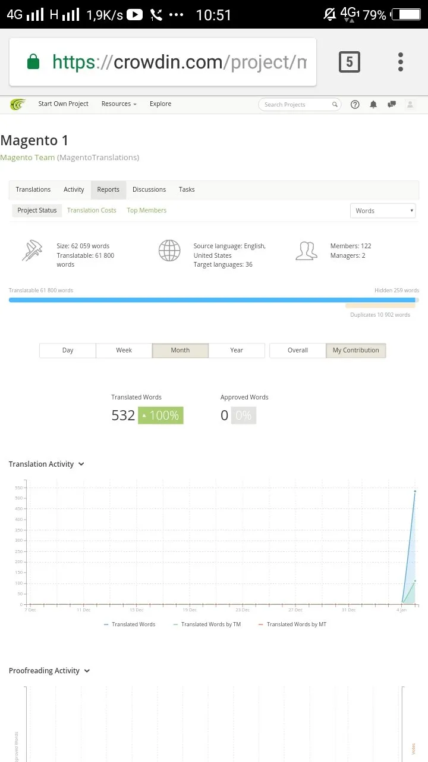The height and width of the screenshot is (762, 428).
Task: Click the project size caliper icon
Action: tap(32, 251)
